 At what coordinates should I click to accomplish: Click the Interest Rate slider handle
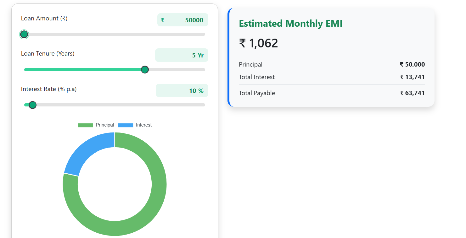pos(32,105)
